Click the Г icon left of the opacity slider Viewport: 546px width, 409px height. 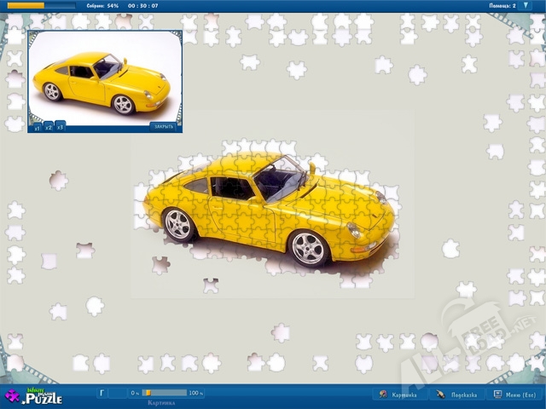(x=102, y=393)
